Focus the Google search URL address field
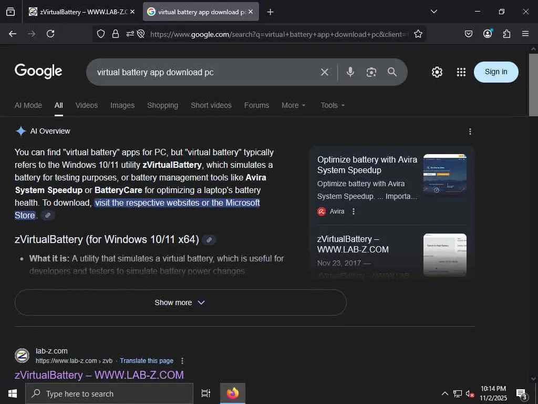 [x=278, y=34]
